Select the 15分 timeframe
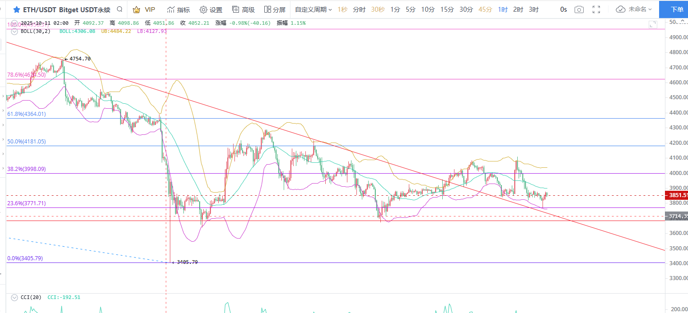 point(447,9)
